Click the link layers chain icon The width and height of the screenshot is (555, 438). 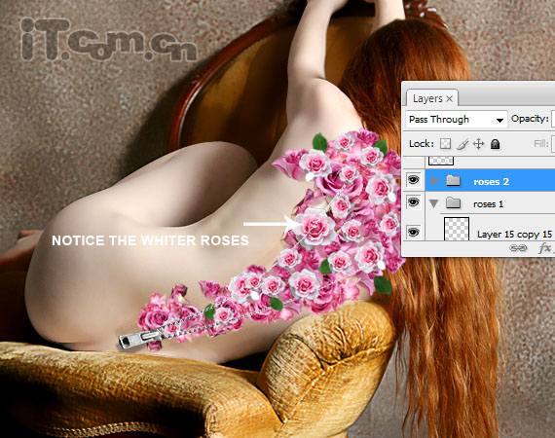pos(518,248)
